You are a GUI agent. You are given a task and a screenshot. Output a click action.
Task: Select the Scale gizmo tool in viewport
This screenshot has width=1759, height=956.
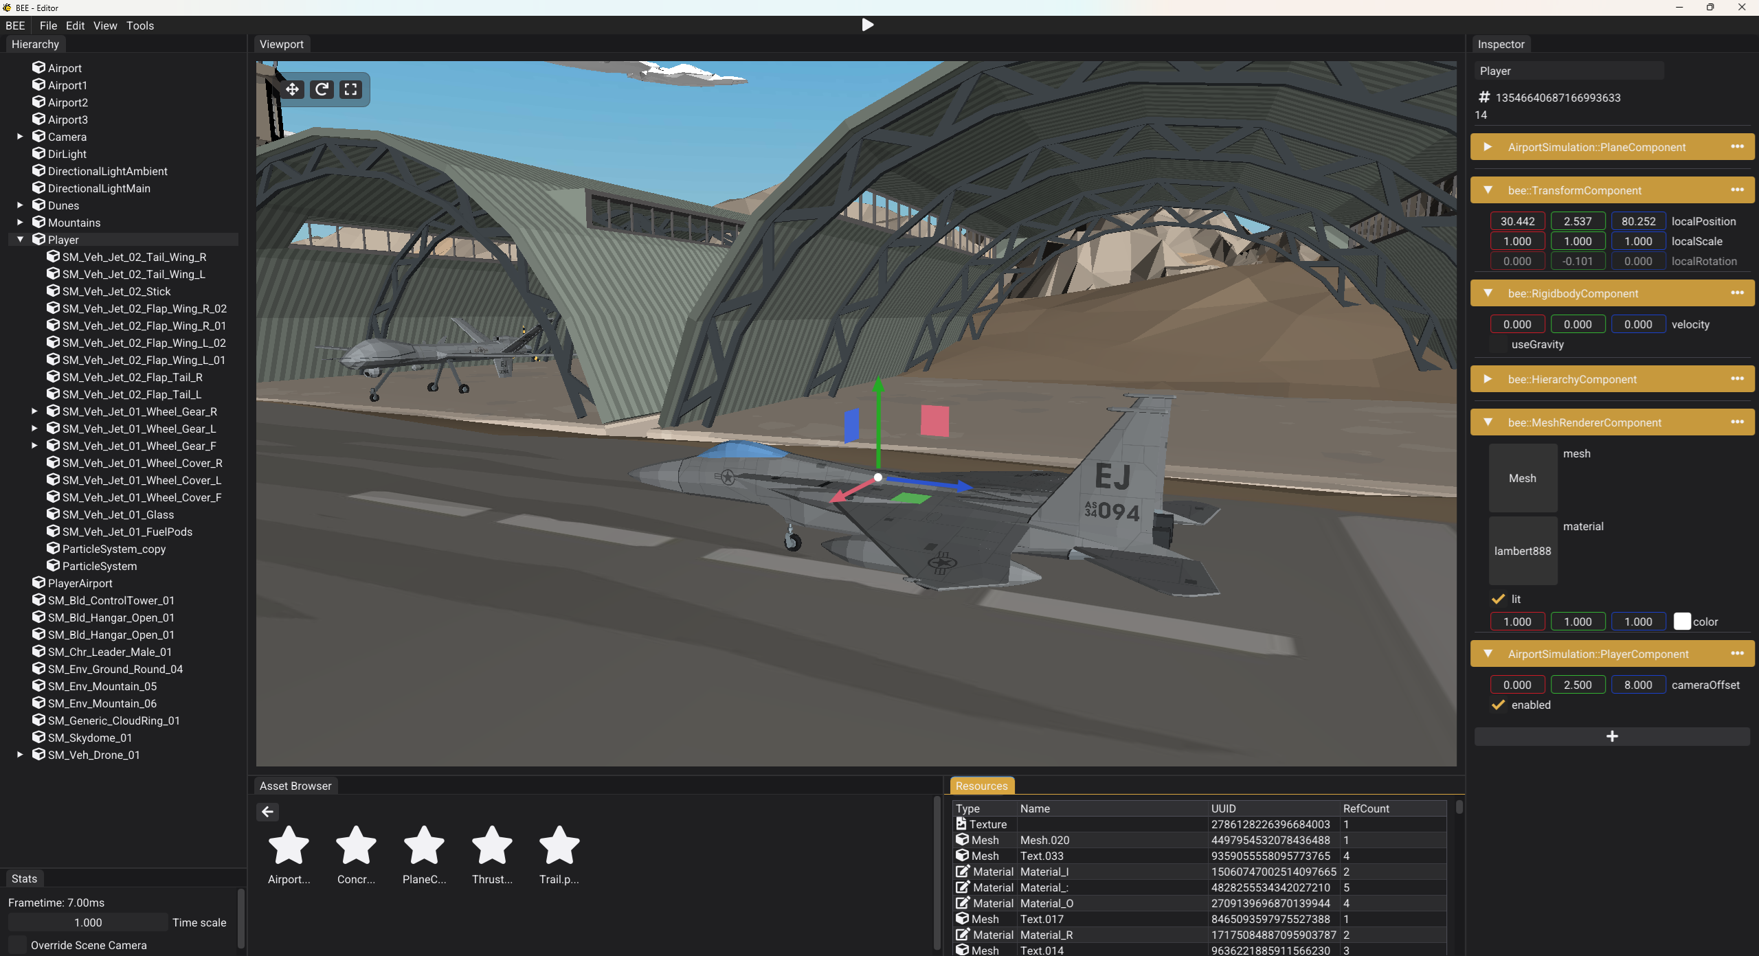coord(350,89)
